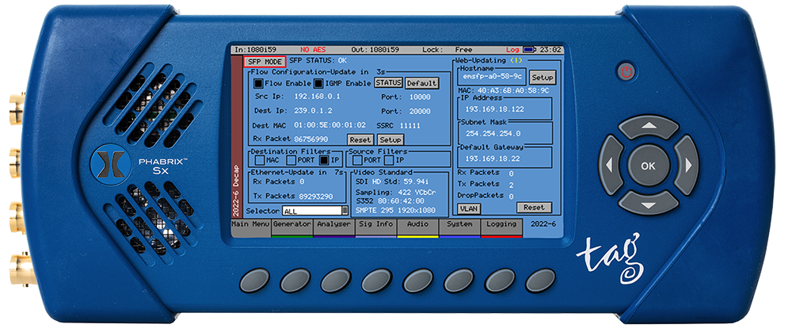
Task: Push the soft key beneath 2022-6 tab
Action: click(x=540, y=280)
